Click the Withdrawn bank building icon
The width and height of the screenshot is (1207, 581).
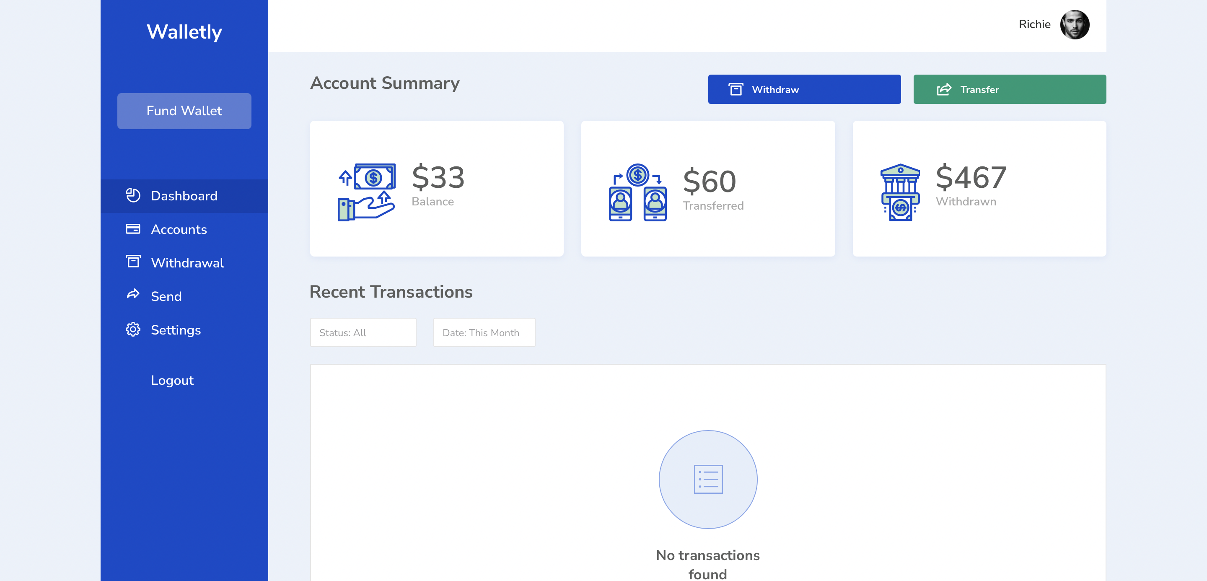[900, 192]
